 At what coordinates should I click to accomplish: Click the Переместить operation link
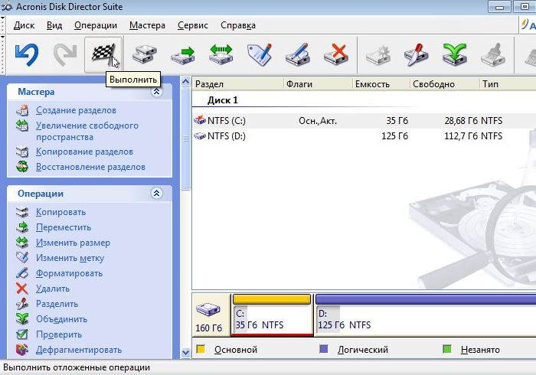pos(64,227)
